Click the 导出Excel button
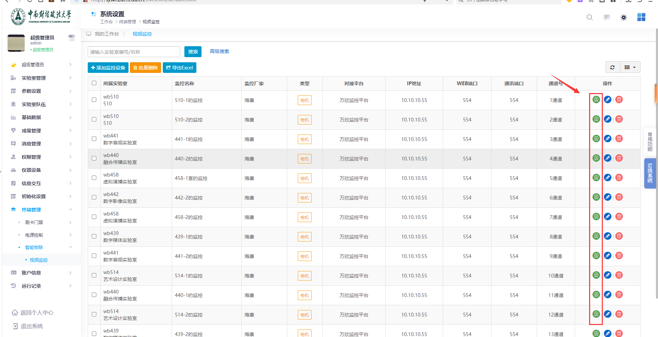This screenshot has height=337, width=658. pyautogui.click(x=179, y=68)
